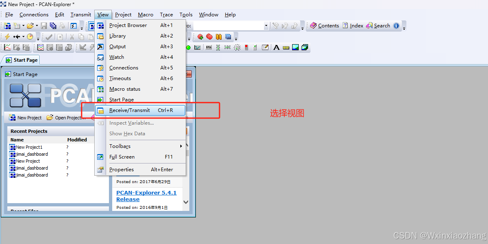Click the Index help button
Viewport: 488px width, 244px height.
[x=353, y=26]
